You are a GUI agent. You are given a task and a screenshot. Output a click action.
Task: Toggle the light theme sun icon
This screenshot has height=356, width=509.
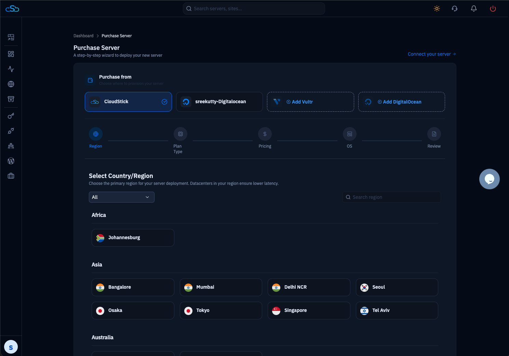(437, 9)
